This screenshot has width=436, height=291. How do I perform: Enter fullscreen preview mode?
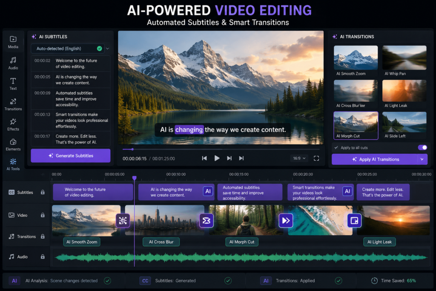click(316, 158)
